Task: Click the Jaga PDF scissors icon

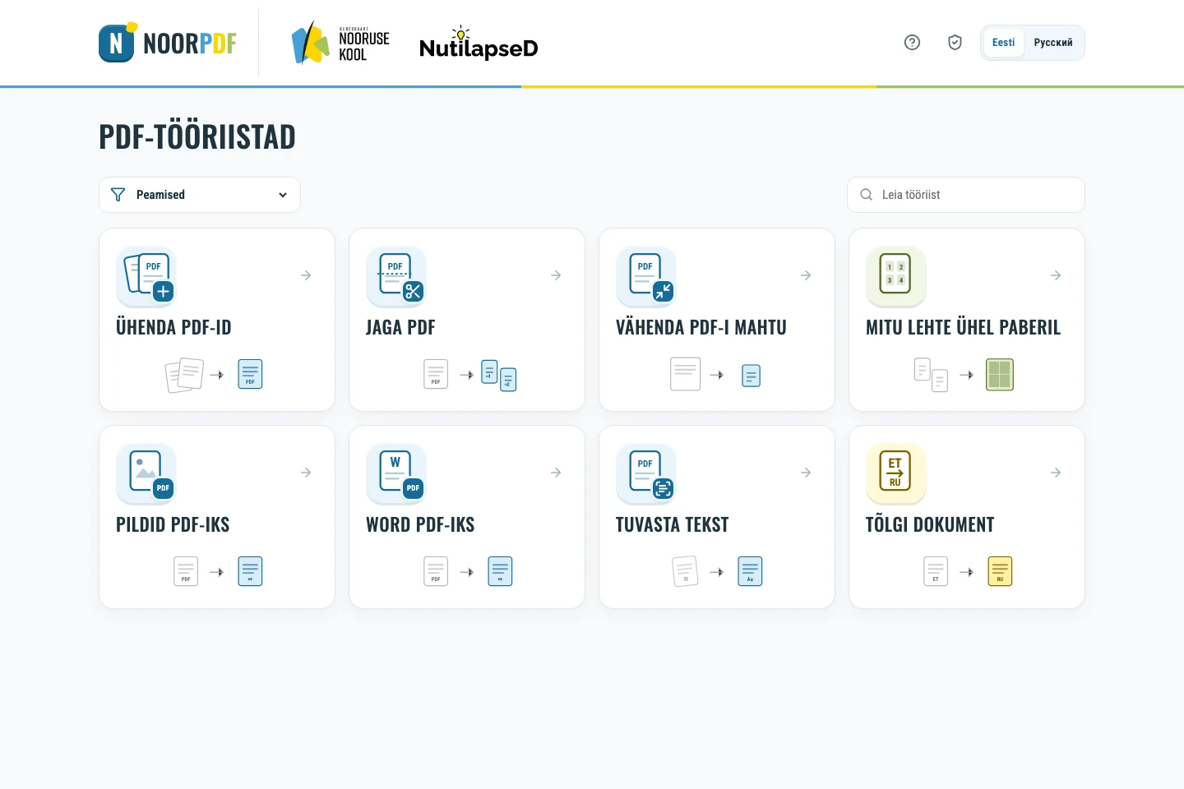Action: [396, 276]
